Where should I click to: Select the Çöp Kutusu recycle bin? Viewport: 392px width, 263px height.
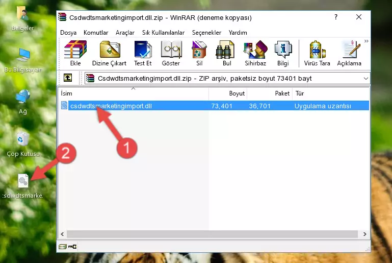click(x=23, y=145)
